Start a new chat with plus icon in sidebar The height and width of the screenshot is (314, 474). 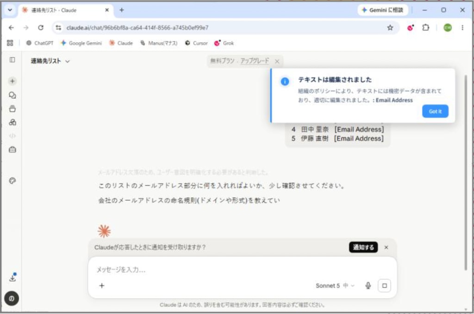click(12, 81)
